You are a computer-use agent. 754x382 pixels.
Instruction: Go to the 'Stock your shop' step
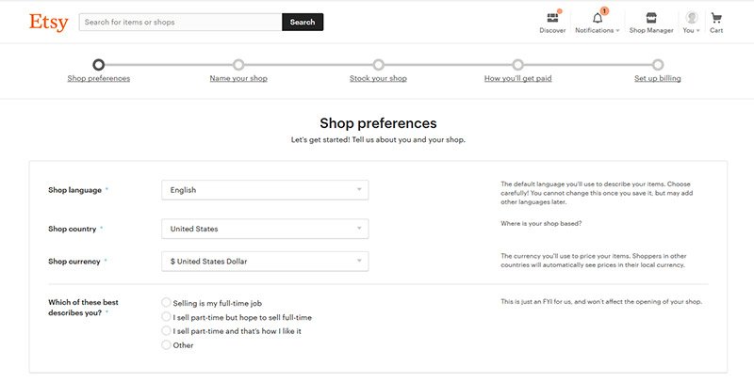click(x=379, y=78)
